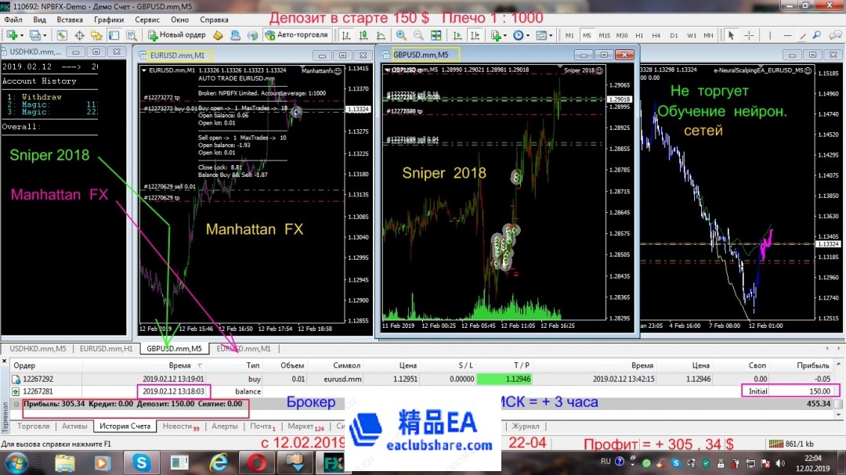Open the Вставка menu
This screenshot has width=846, height=475.
coord(70,20)
